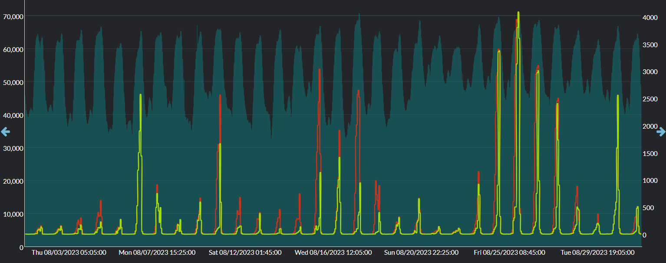Image resolution: width=666 pixels, height=263 pixels.
Task: Select the 'Tue 08/29/2023 19:05:00' time label
Action: tap(597, 252)
